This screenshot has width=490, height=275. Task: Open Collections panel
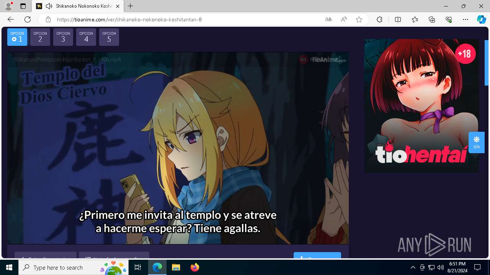coord(432,19)
